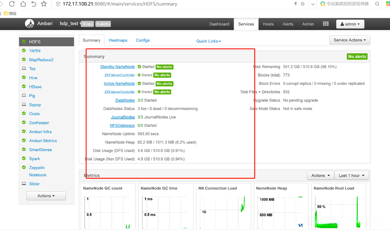The height and width of the screenshot is (230, 390).
Task: Expand the Service Actions dropdown
Action: [x=350, y=40]
